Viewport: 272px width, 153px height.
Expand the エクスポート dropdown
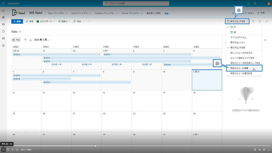[x=46, y=21]
